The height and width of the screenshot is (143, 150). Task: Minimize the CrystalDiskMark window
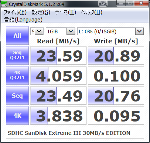[x=121, y=3]
